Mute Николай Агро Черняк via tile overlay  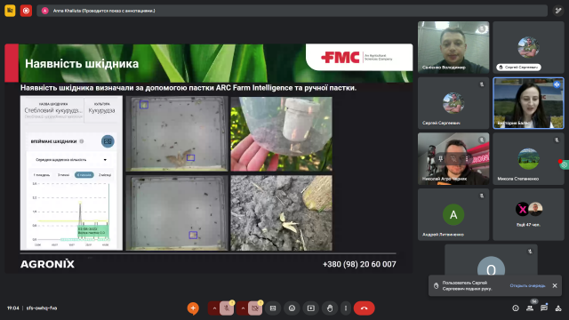453,158
